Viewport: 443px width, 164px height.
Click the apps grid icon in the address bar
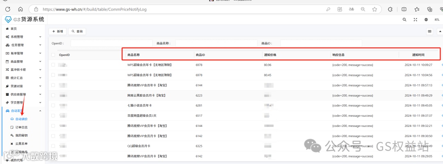click(x=340, y=9)
